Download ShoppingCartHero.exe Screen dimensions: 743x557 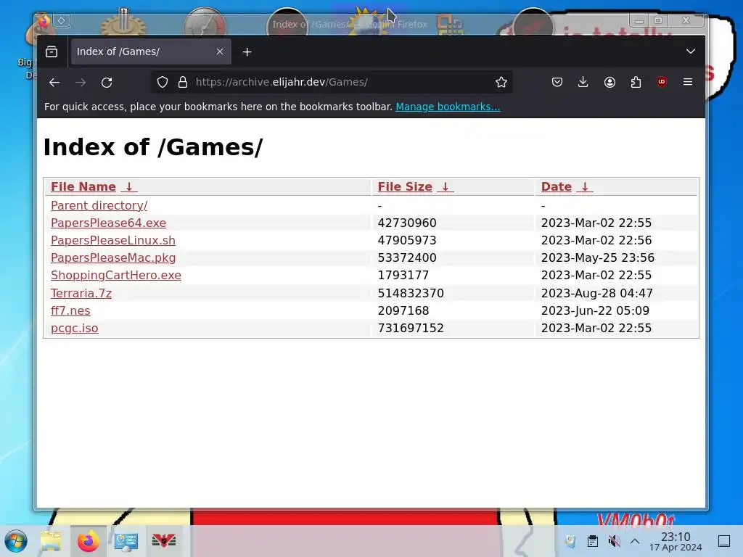point(116,275)
